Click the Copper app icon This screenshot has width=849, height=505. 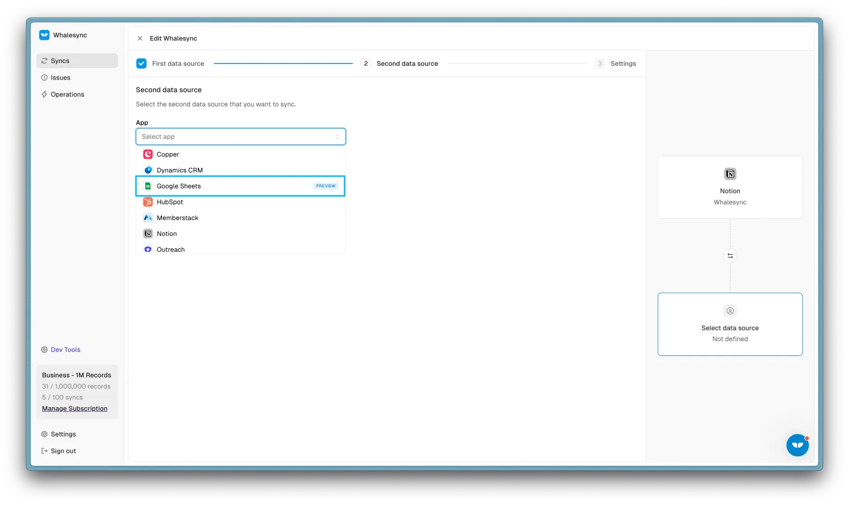click(148, 154)
